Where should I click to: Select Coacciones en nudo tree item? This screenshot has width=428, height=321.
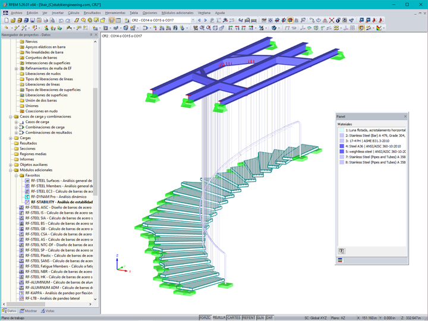point(42,111)
